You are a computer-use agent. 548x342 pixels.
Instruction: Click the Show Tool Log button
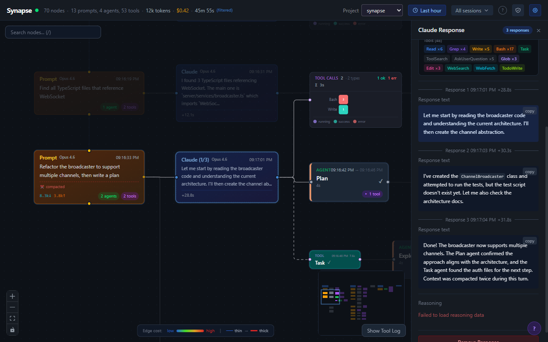[384, 330]
